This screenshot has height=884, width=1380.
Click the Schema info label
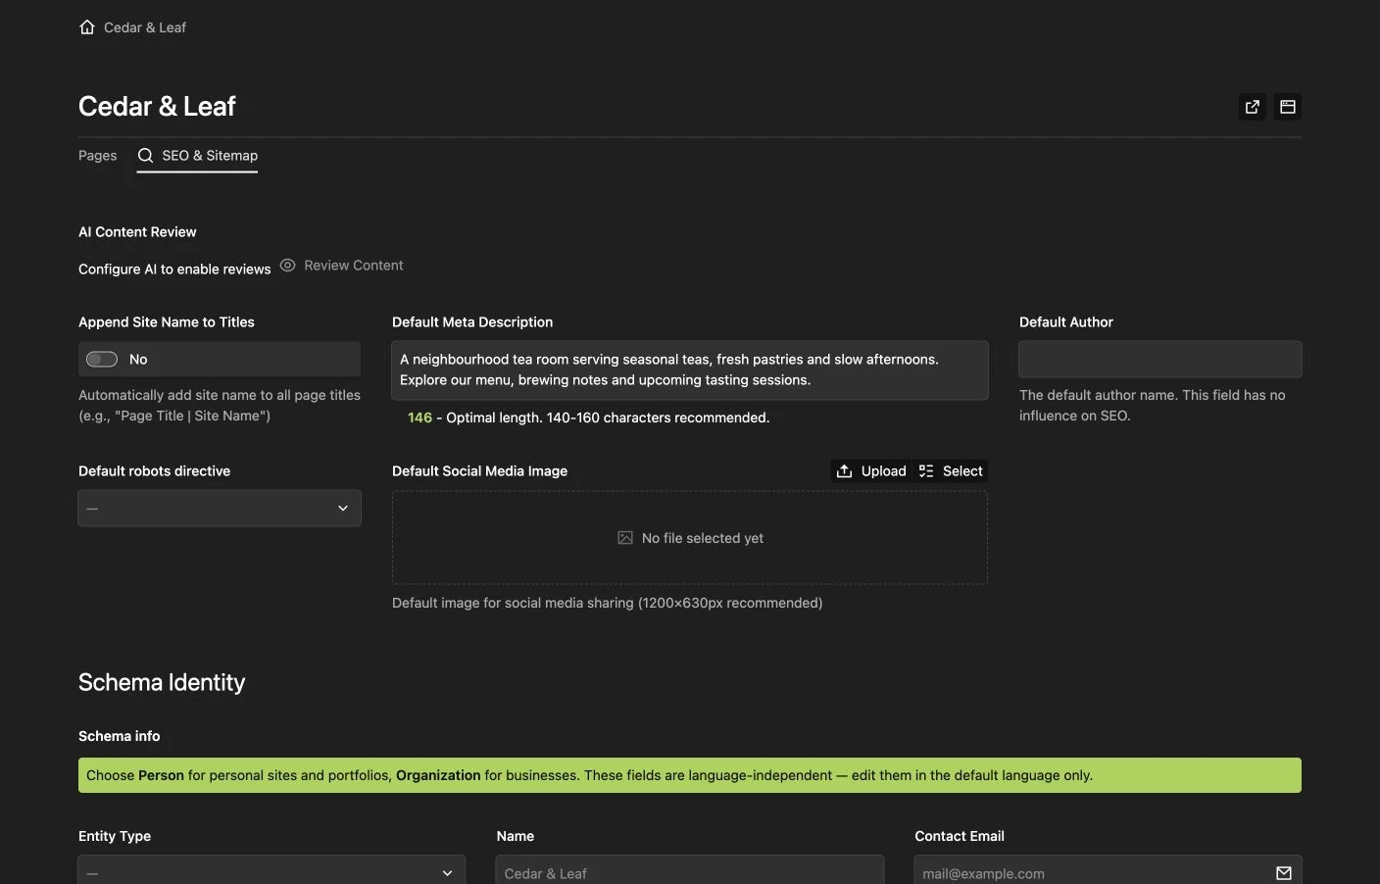click(120, 736)
